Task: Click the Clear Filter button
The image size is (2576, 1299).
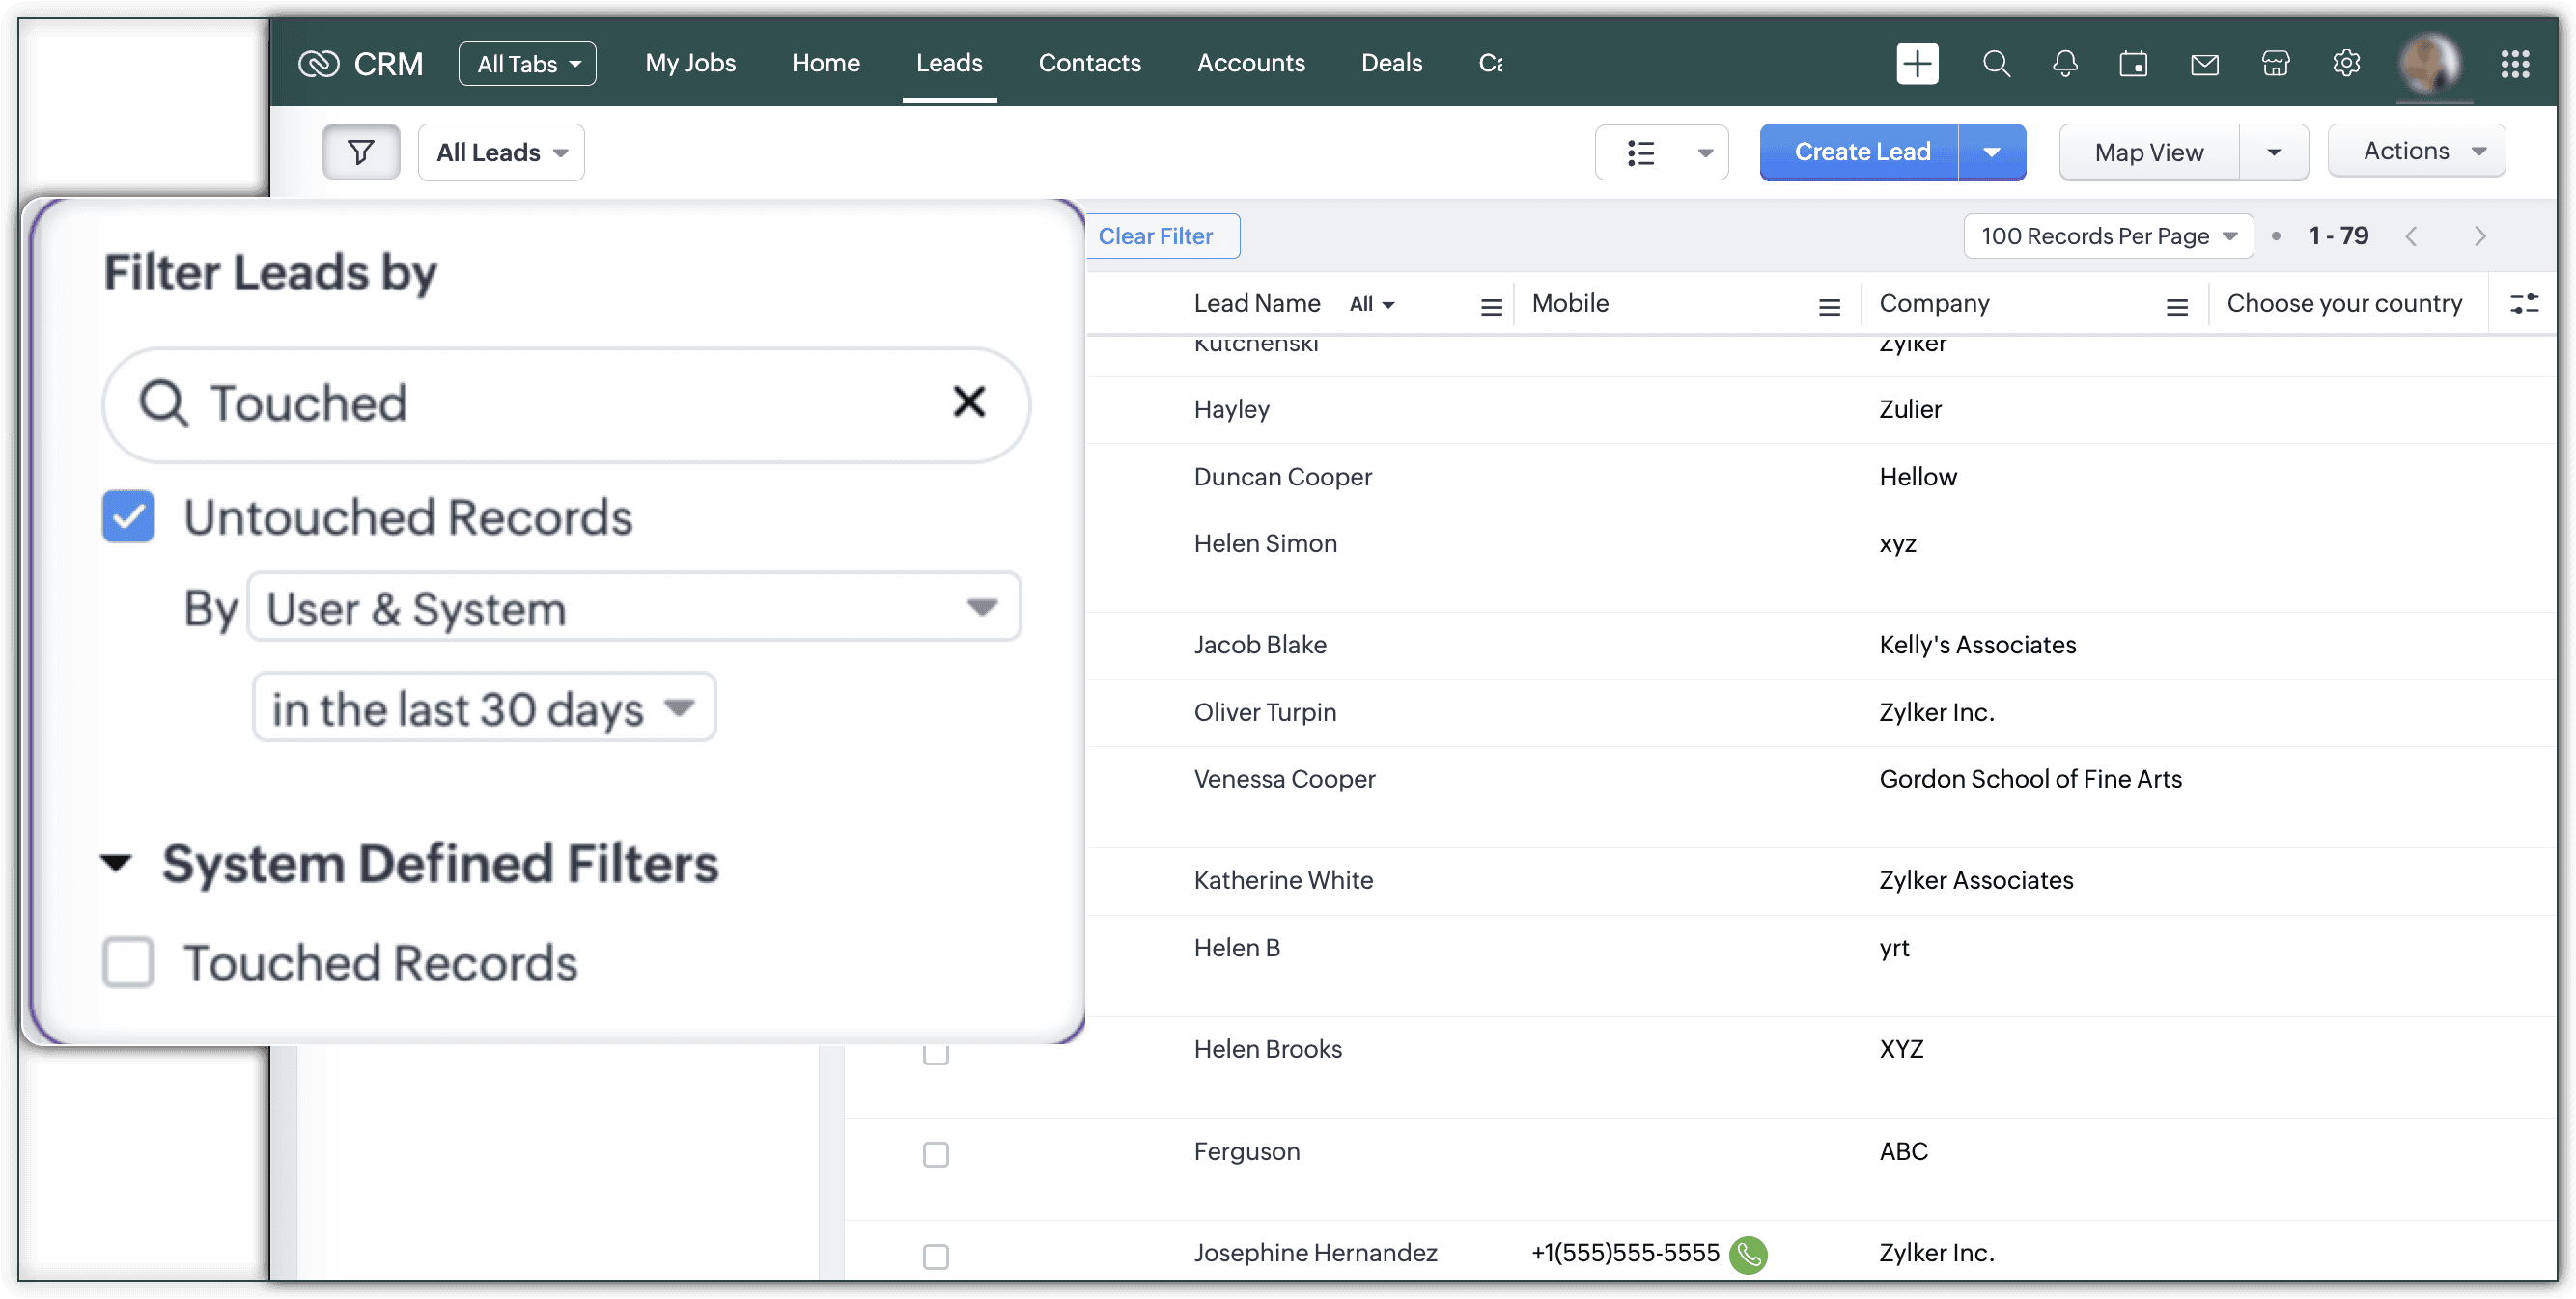Action: pyautogui.click(x=1155, y=235)
